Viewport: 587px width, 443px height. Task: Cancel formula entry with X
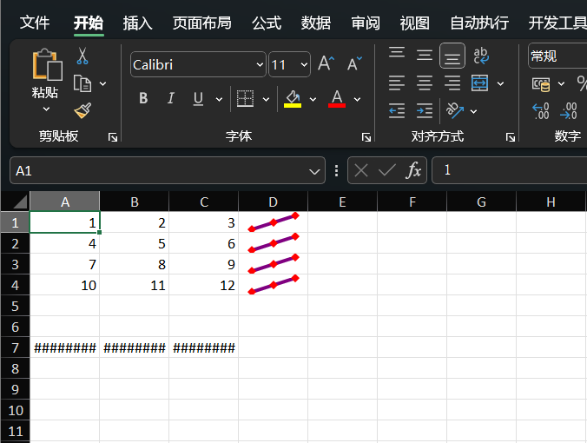point(361,170)
